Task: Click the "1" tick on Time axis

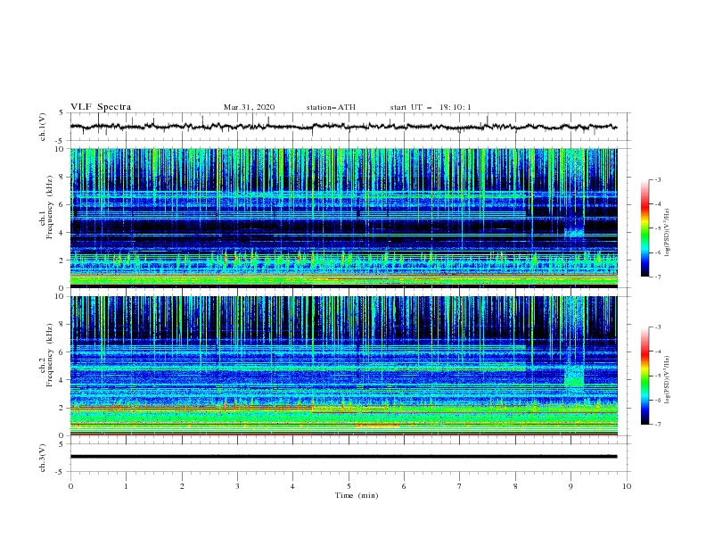Action: point(126,486)
